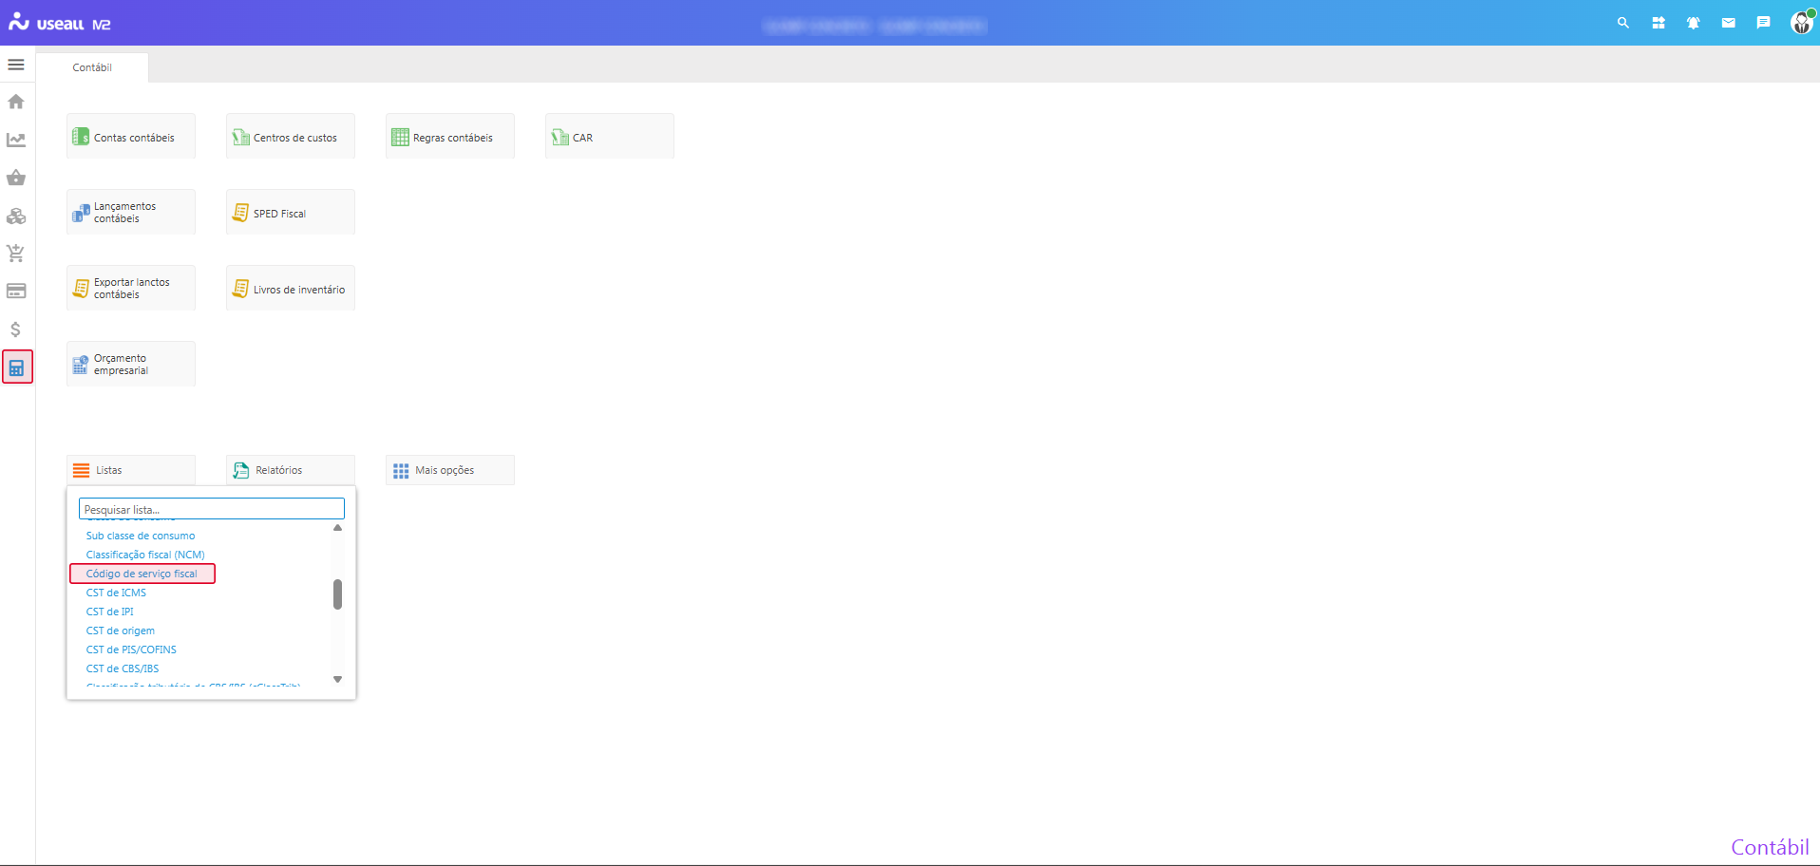Open the chat messages icon
Viewport: 1820px width, 866px height.
[x=1763, y=23]
